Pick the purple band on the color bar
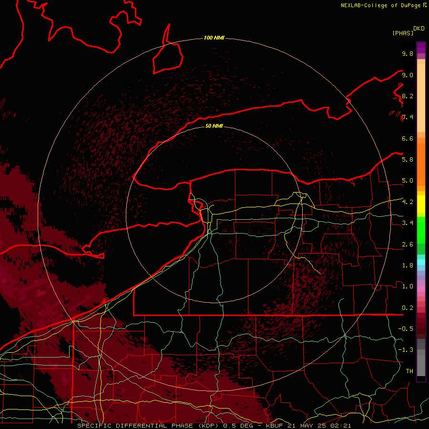Screen dimensions: 429x429 tap(421, 48)
